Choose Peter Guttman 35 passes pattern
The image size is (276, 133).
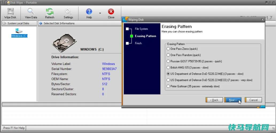[x=193, y=86]
